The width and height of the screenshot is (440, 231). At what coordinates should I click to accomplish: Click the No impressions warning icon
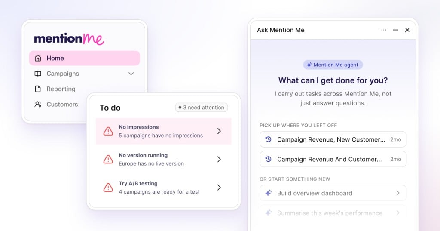tap(108, 131)
